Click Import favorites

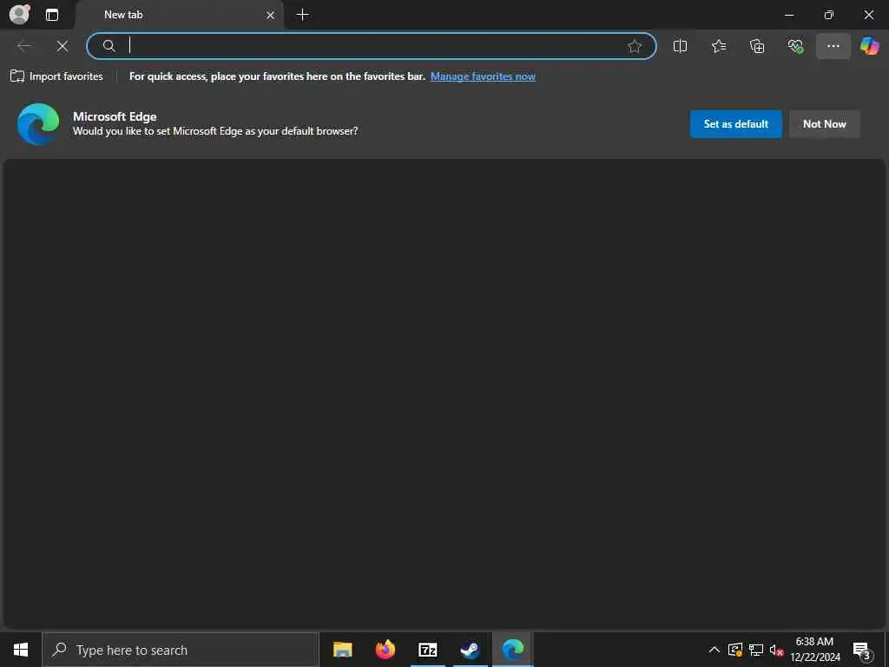point(56,76)
